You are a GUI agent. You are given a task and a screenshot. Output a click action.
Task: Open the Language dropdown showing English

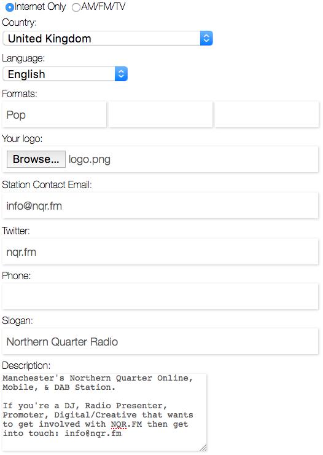point(65,74)
